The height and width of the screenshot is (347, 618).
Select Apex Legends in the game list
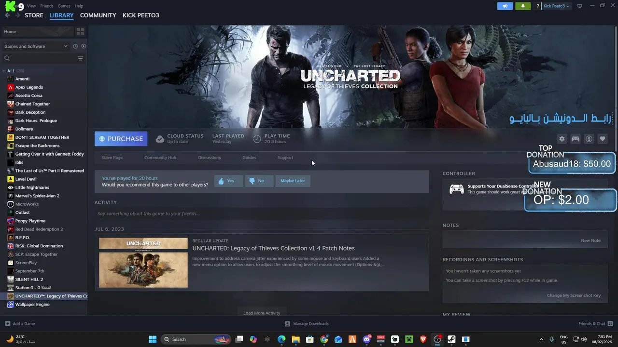tap(29, 87)
